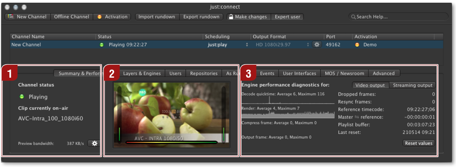Switch to Expert user mode

tap(288, 17)
